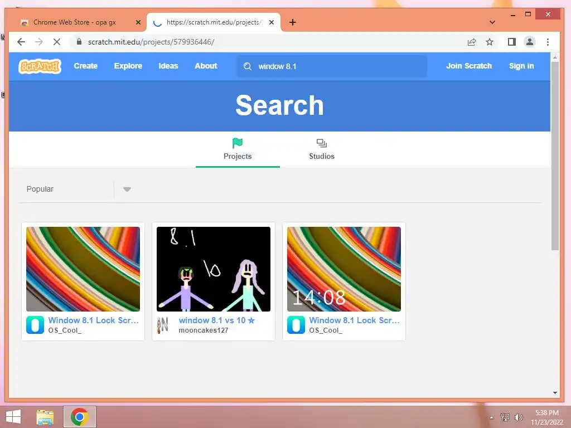Switch to the Studios tab
Viewport: 571px width, 428px height.
322,149
